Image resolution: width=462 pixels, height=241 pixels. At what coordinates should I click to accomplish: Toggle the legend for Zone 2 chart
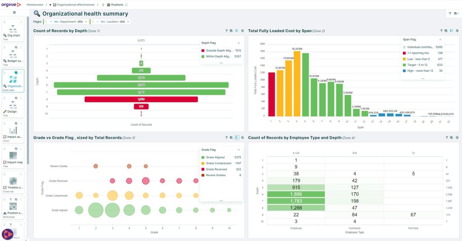[x=451, y=31]
